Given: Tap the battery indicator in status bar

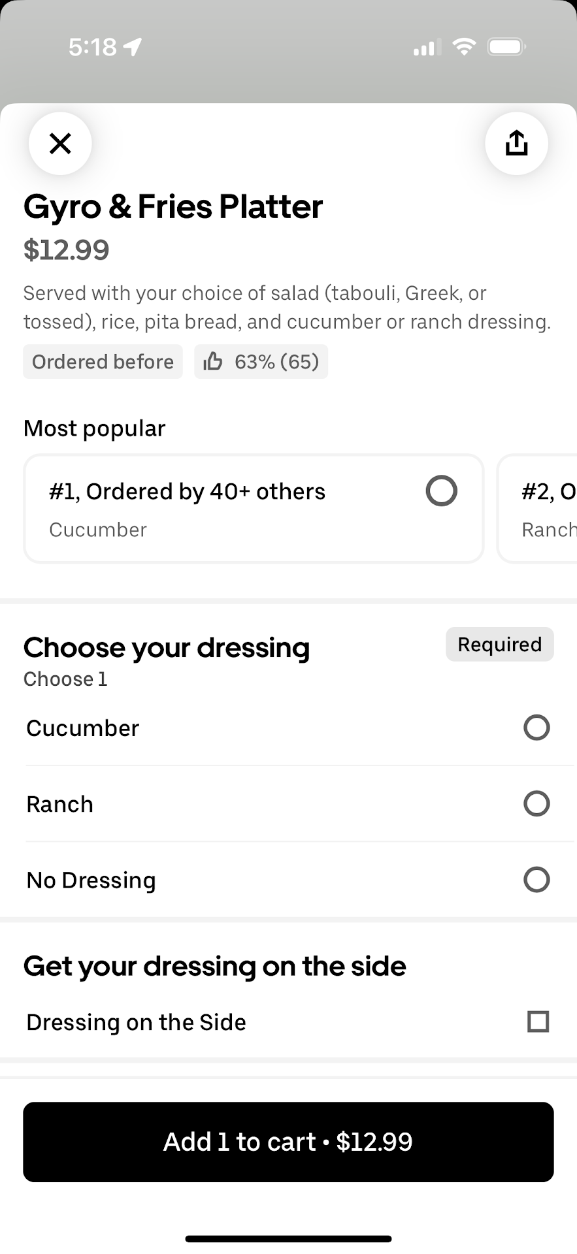Looking at the screenshot, I should tap(506, 47).
